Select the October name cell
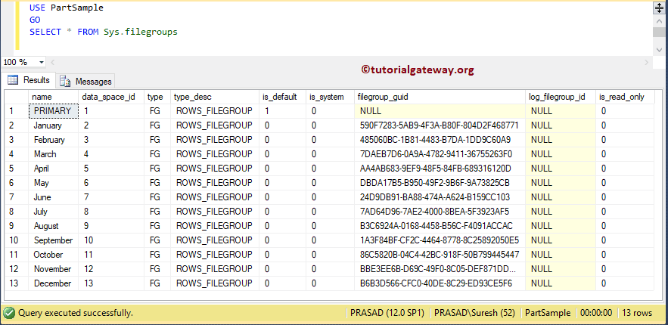 click(x=53, y=255)
